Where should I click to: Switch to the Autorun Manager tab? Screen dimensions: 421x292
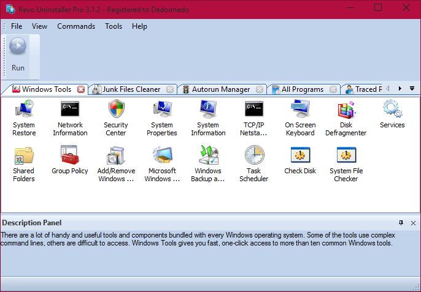pyautogui.click(x=221, y=89)
